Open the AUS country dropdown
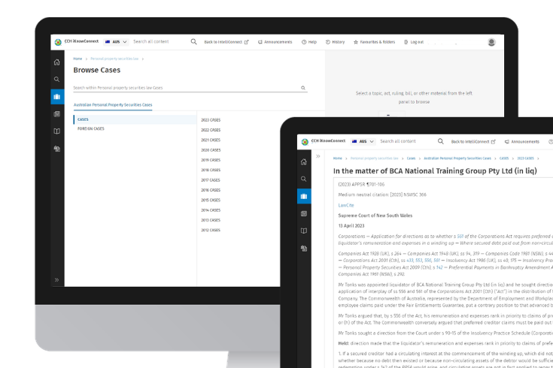The height and width of the screenshot is (368, 553). click(117, 42)
